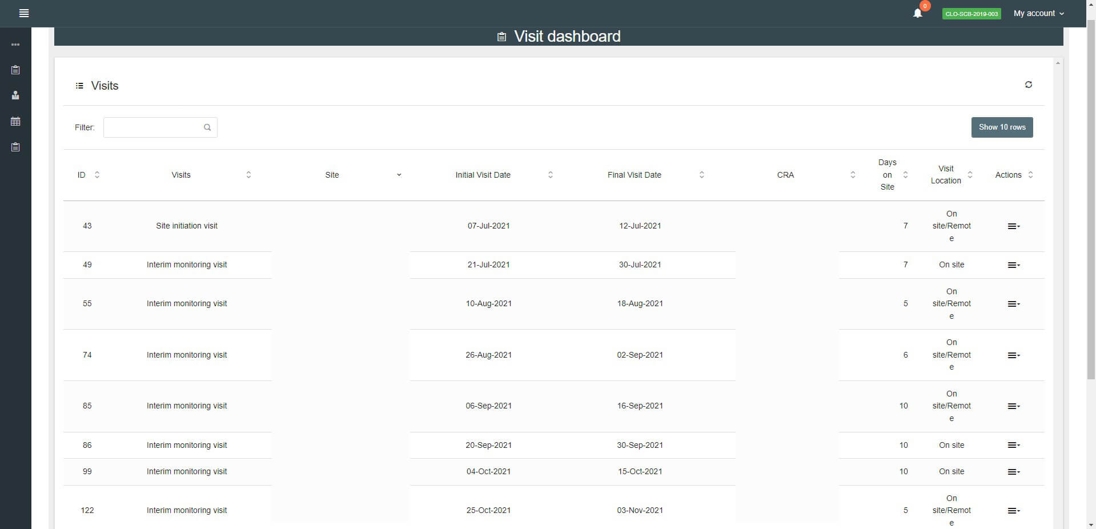Click initial date 06-Sep-2021

pyautogui.click(x=488, y=406)
